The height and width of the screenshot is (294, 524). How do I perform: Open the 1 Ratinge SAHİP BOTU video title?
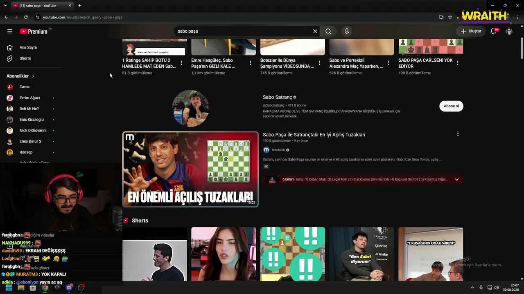click(x=149, y=63)
